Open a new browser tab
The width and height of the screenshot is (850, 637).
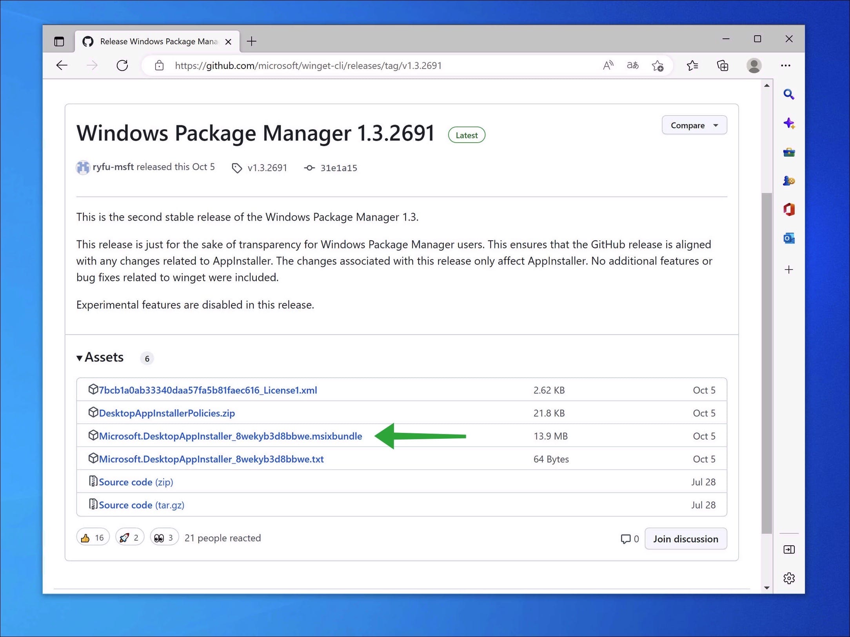pos(252,42)
